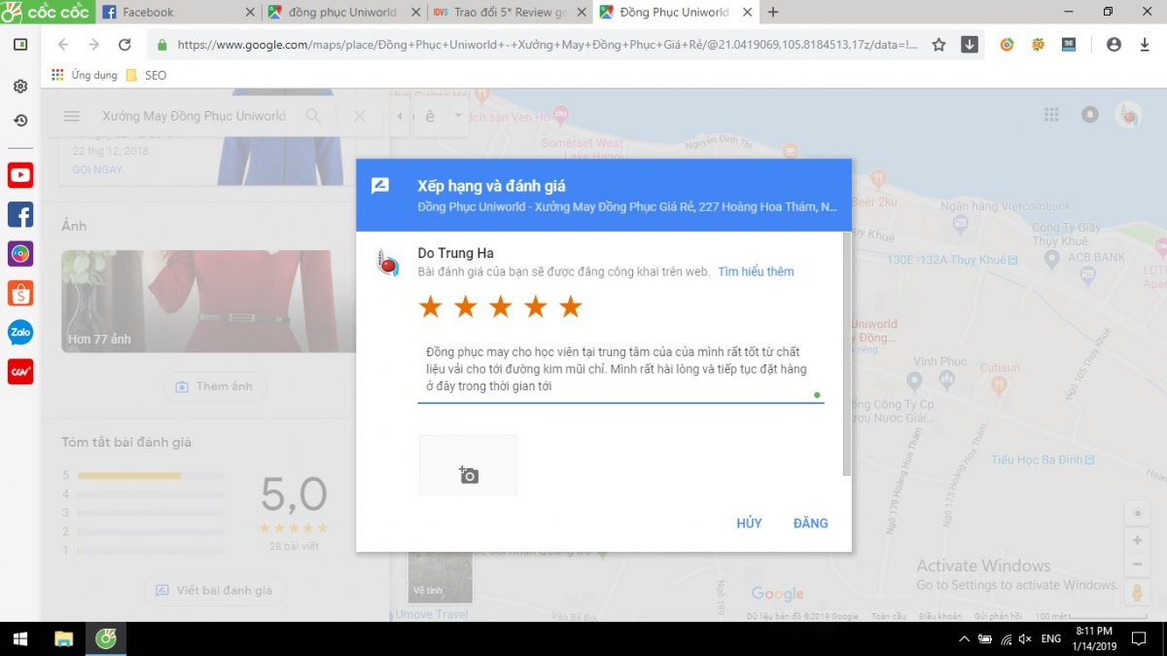Switch to the Facebook tab

pyautogui.click(x=175, y=13)
